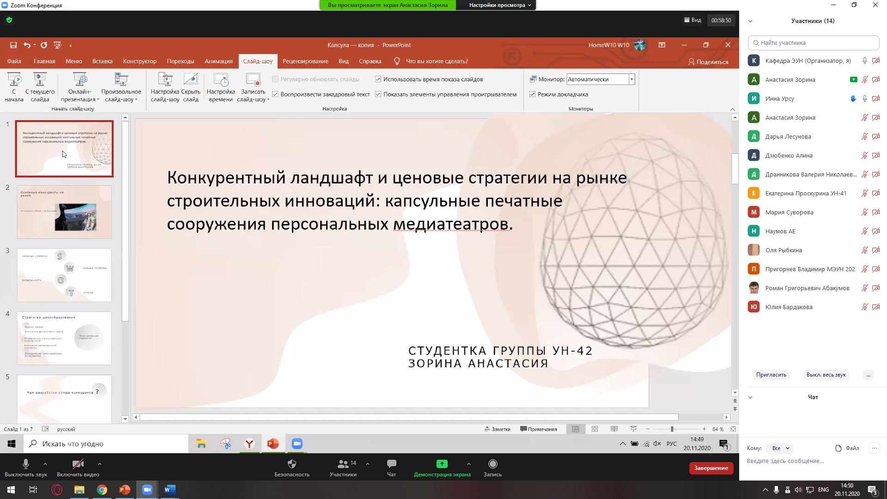Open Настройка слайд-шоу settings
Viewport: 887px width, 499px height.
(x=165, y=87)
